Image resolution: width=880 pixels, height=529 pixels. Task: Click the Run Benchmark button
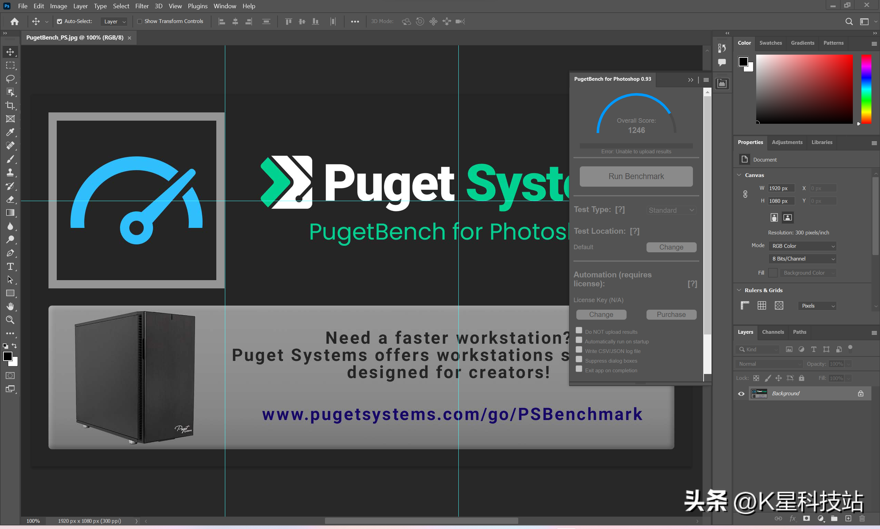click(x=636, y=176)
